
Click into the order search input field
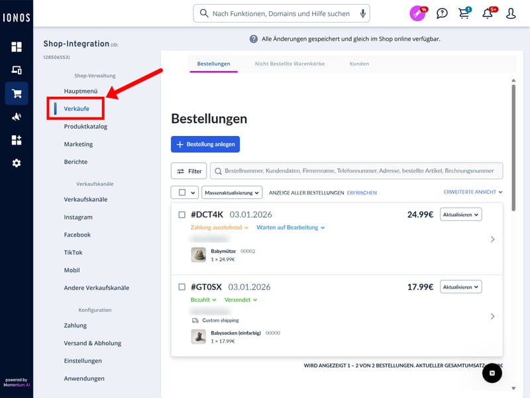tap(361, 171)
